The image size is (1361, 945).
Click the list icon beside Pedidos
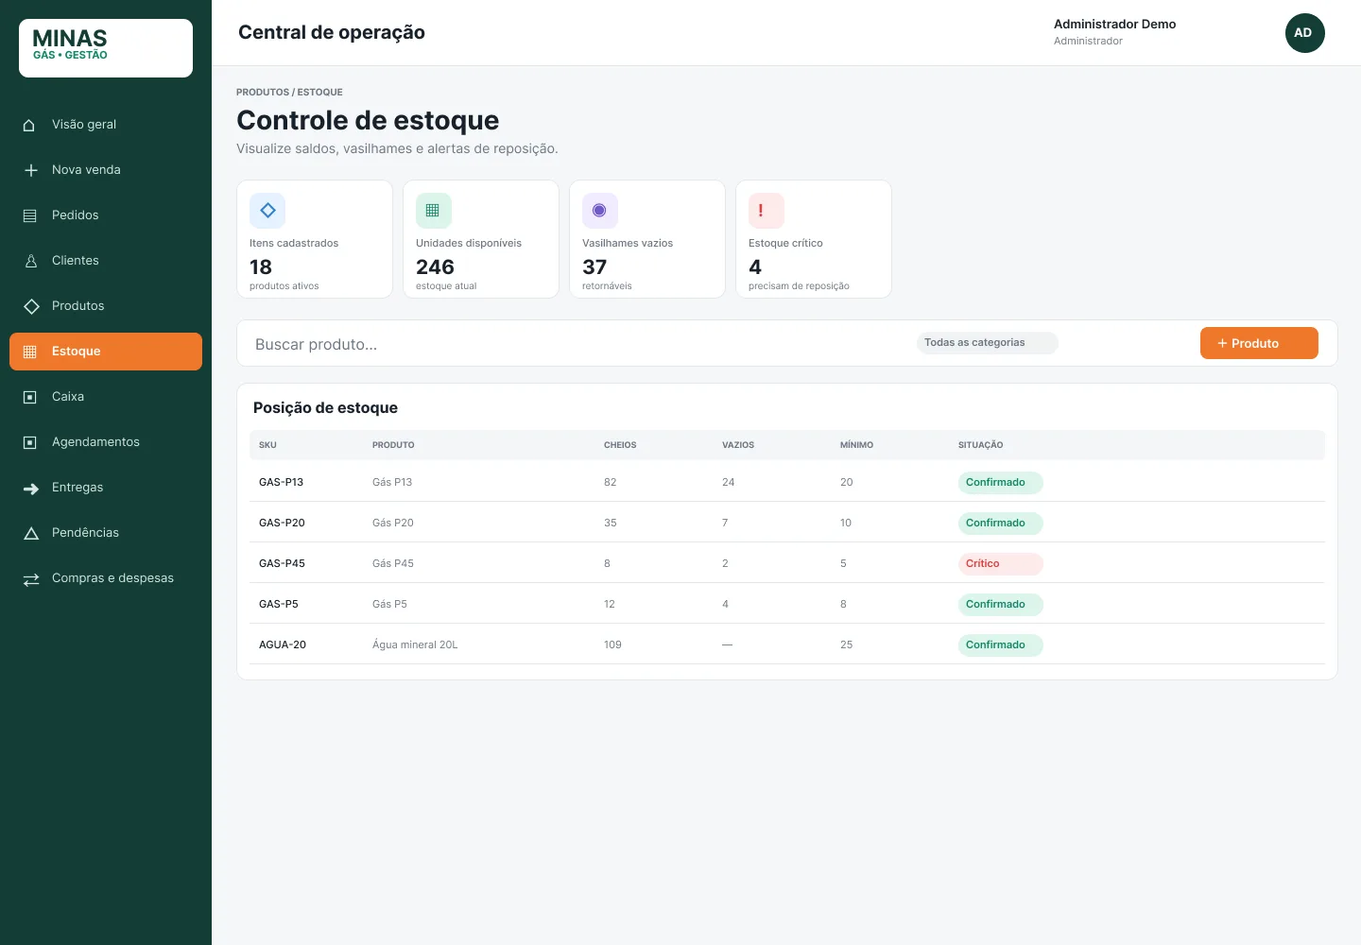tap(30, 215)
